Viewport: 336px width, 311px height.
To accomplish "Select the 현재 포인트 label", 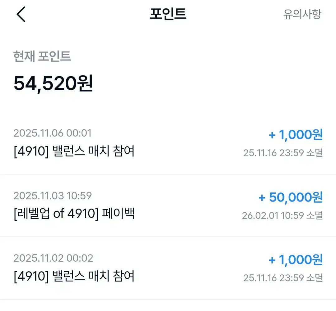I will coord(42,56).
